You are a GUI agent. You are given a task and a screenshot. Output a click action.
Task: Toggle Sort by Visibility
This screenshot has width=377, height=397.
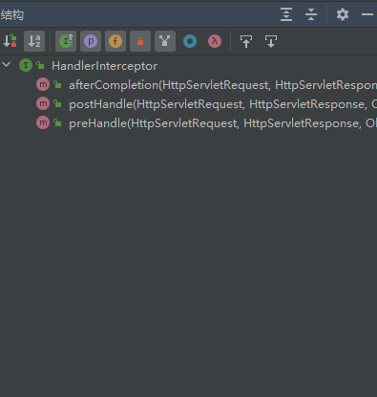[10, 41]
